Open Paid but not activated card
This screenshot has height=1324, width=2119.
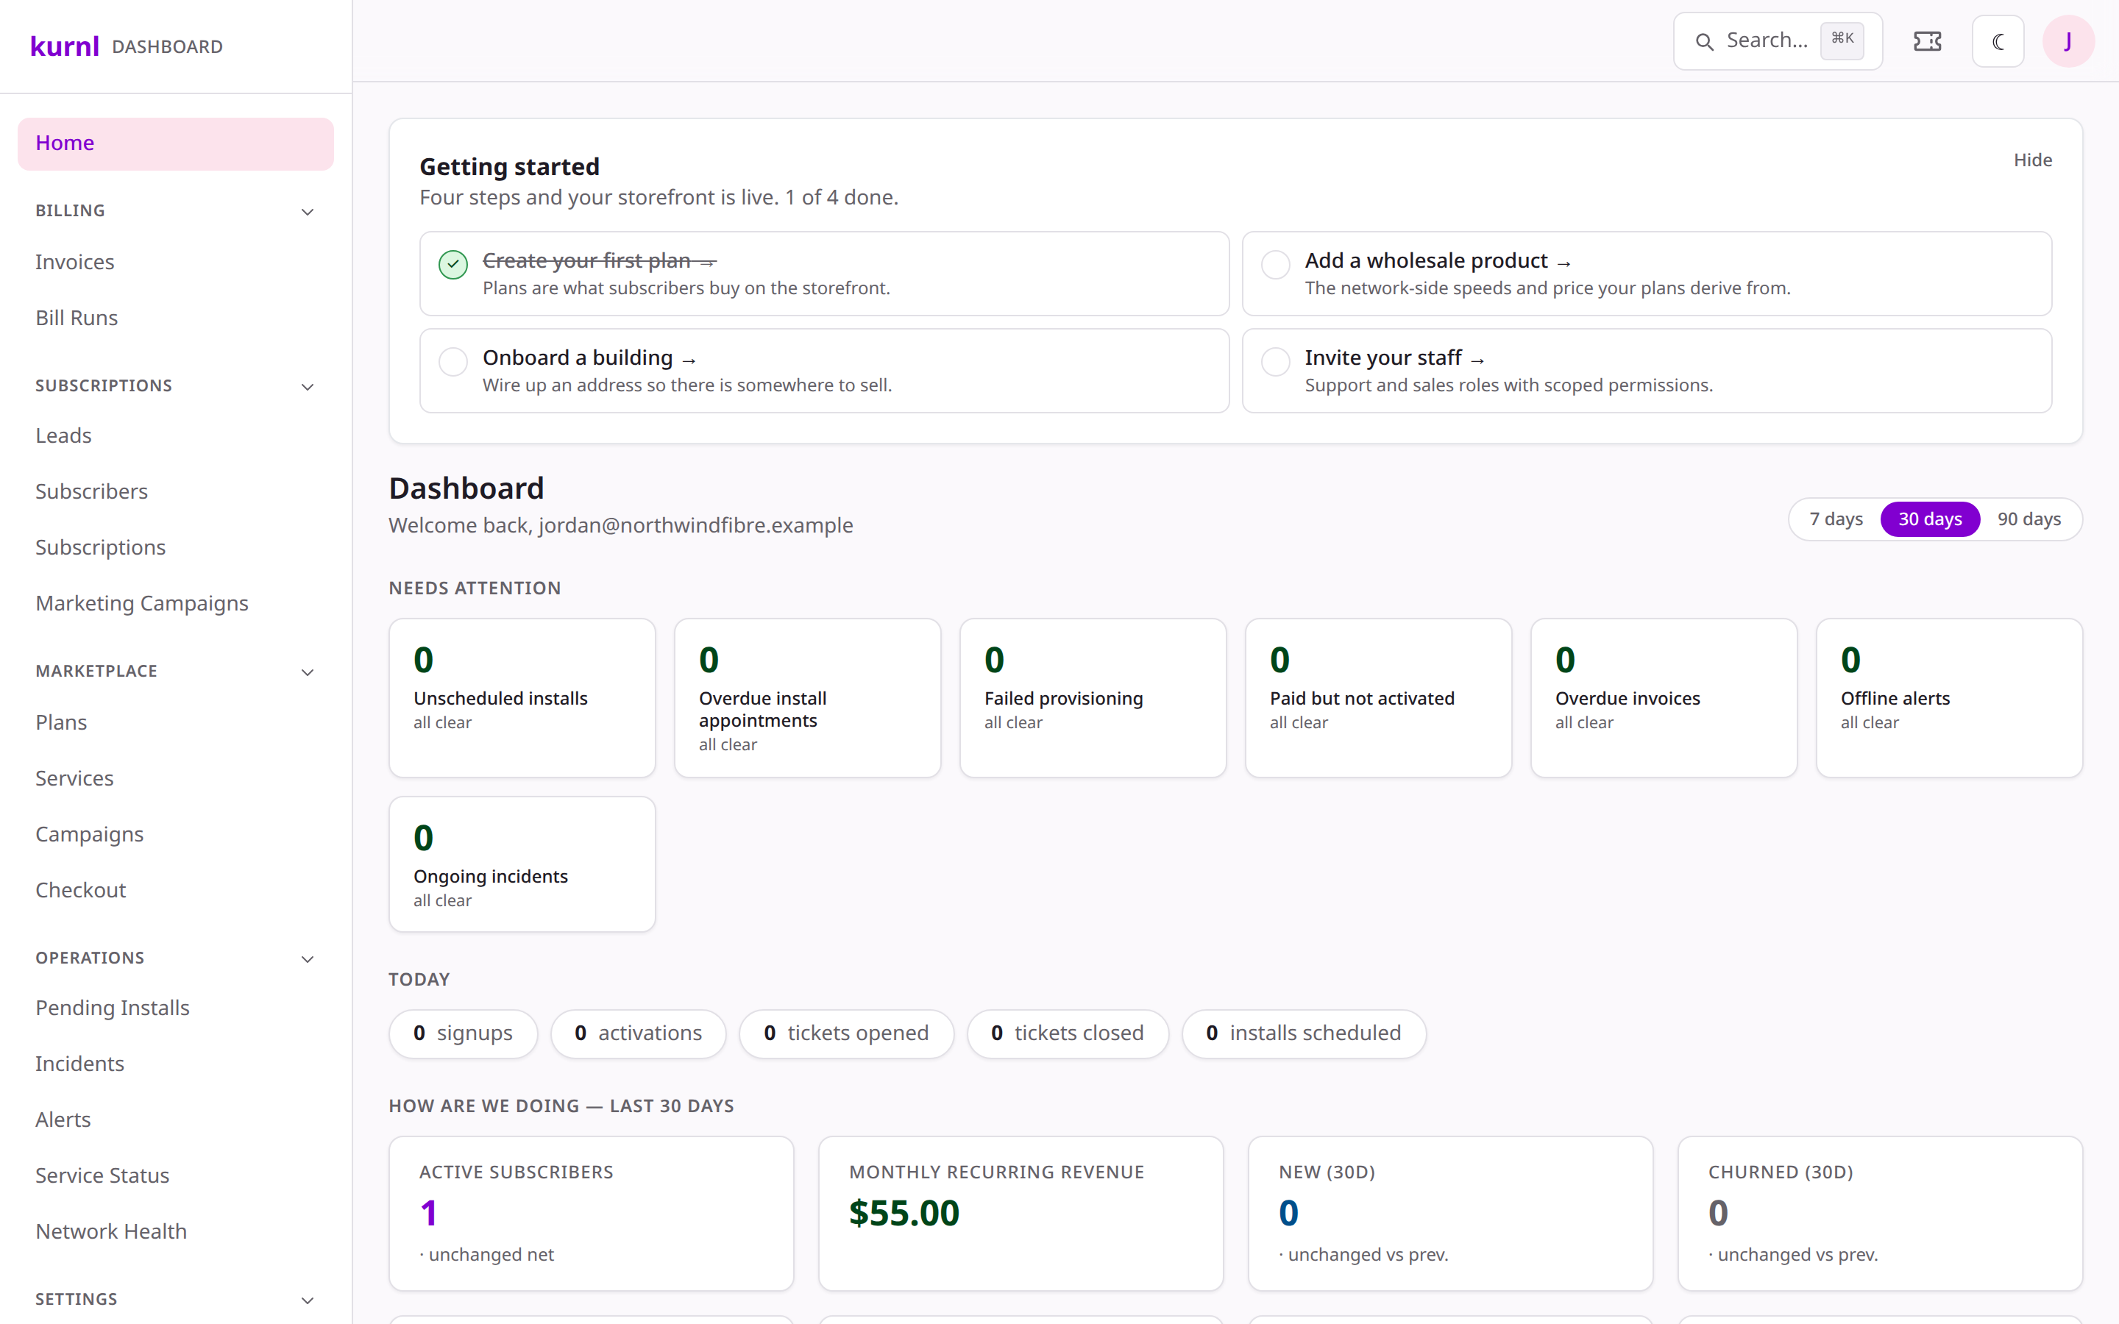coord(1378,698)
